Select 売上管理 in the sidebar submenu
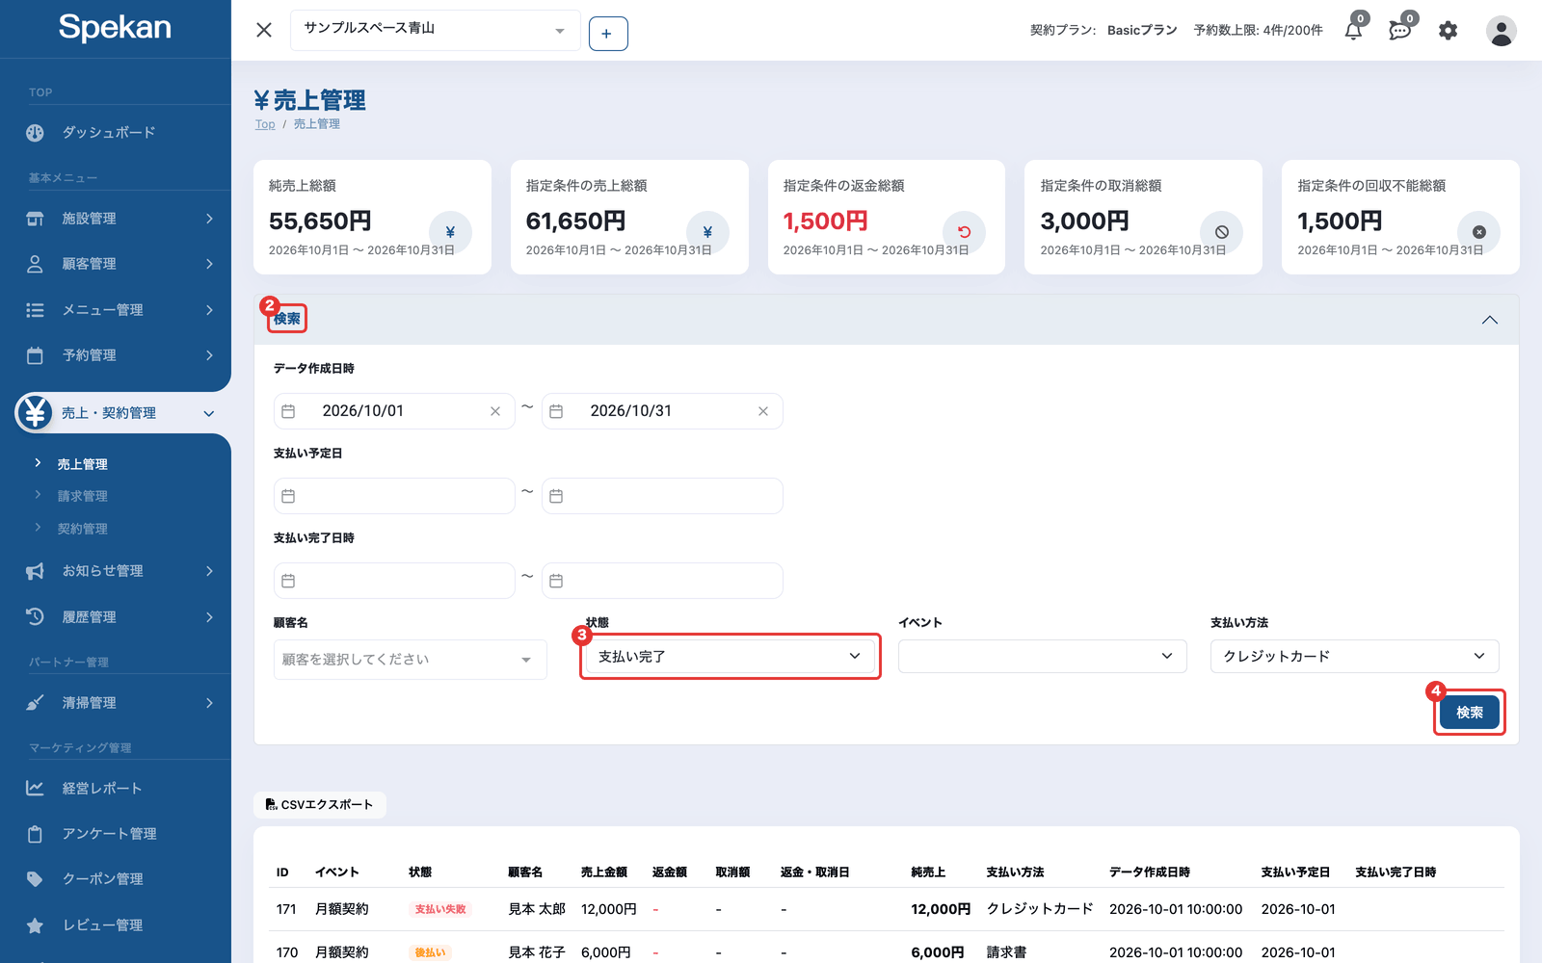The height and width of the screenshot is (963, 1542). pos(83,464)
